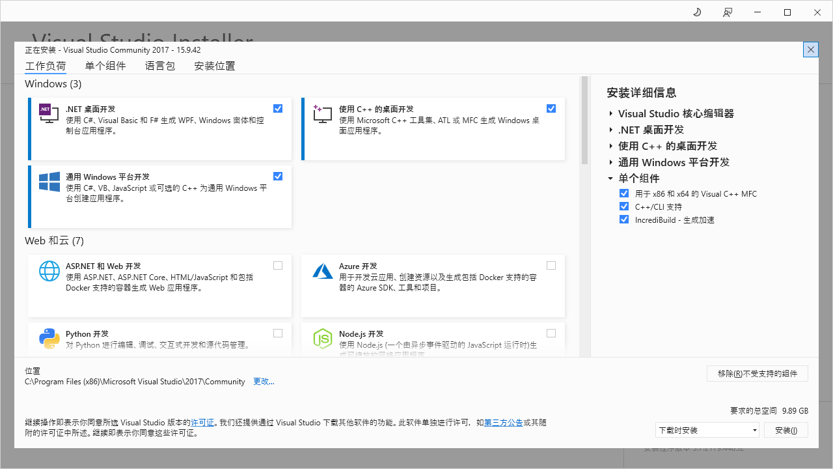Switch to the 语言包 tab
Viewport: 833px width, 469px height.
pos(160,66)
